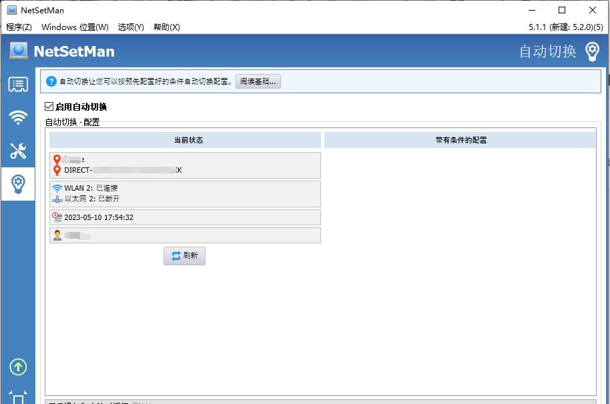The height and width of the screenshot is (404, 610).
Task: Click the user icon in status list
Action: pyautogui.click(x=57, y=235)
